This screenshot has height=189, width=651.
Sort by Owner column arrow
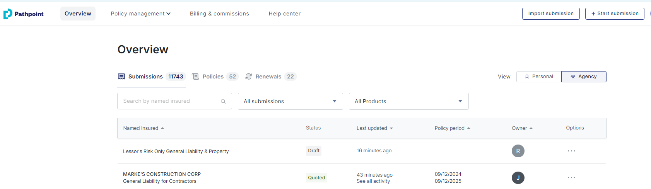tap(531, 128)
